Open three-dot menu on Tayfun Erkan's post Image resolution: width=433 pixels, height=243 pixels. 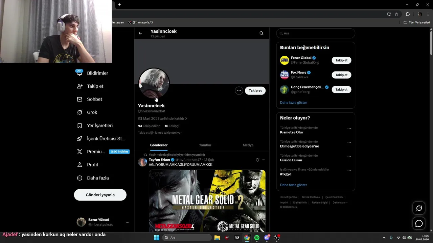(x=264, y=160)
